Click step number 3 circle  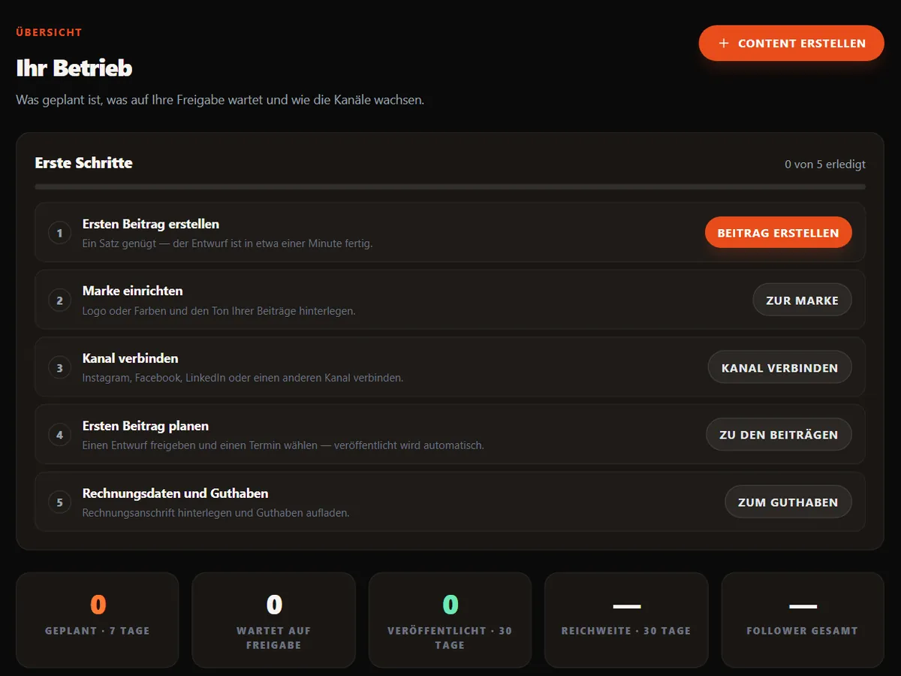click(x=60, y=368)
